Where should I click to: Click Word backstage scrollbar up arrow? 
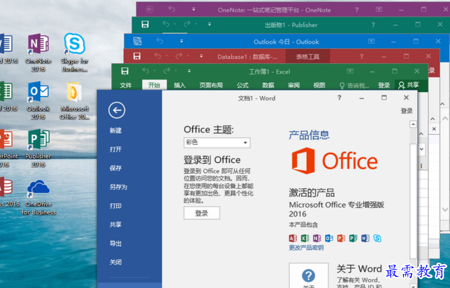413,124
